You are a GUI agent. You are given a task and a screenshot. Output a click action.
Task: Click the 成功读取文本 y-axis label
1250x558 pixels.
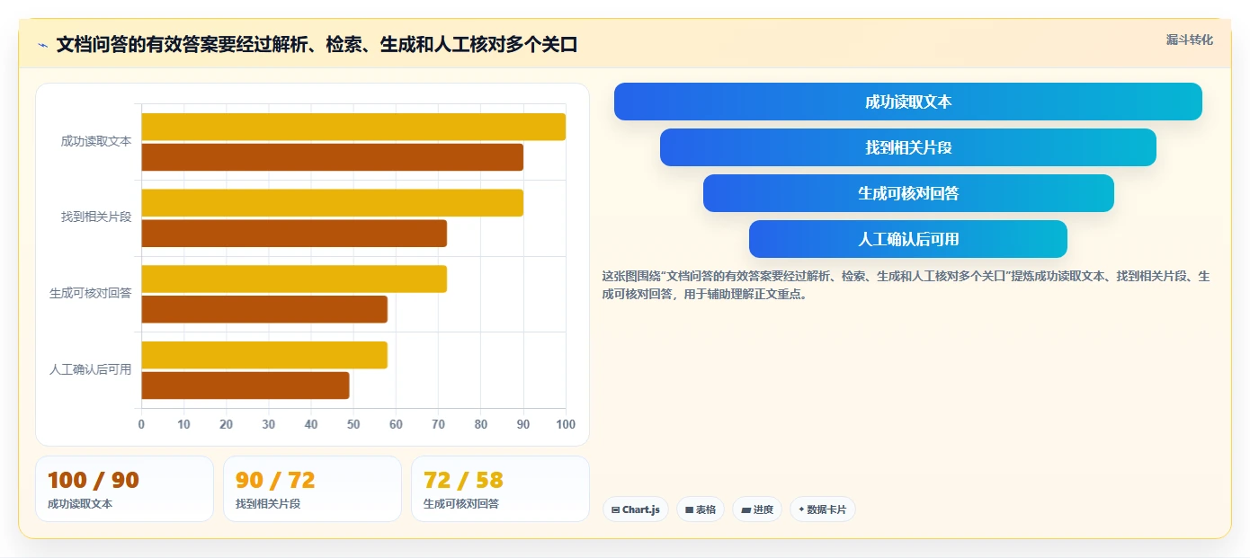coord(96,141)
